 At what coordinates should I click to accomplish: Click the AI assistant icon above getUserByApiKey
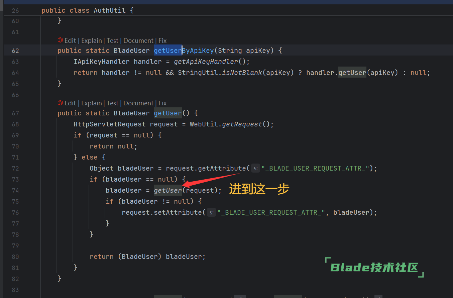pyautogui.click(x=60, y=40)
